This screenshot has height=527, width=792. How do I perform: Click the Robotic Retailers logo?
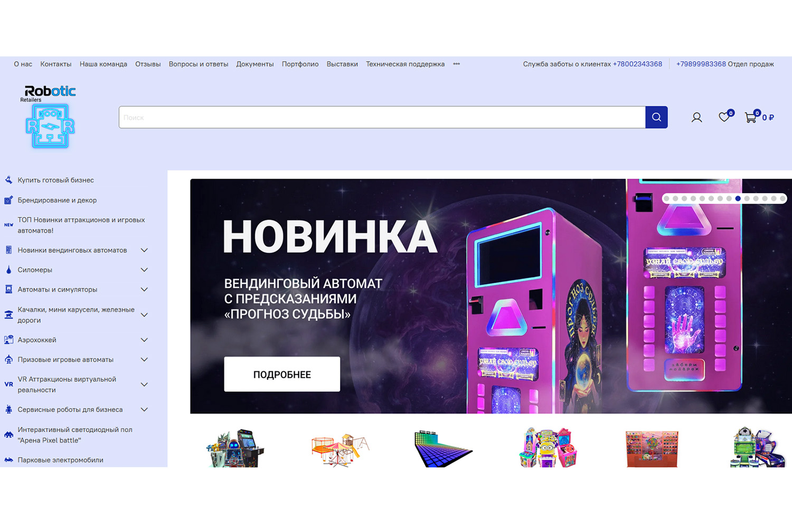coord(50,117)
